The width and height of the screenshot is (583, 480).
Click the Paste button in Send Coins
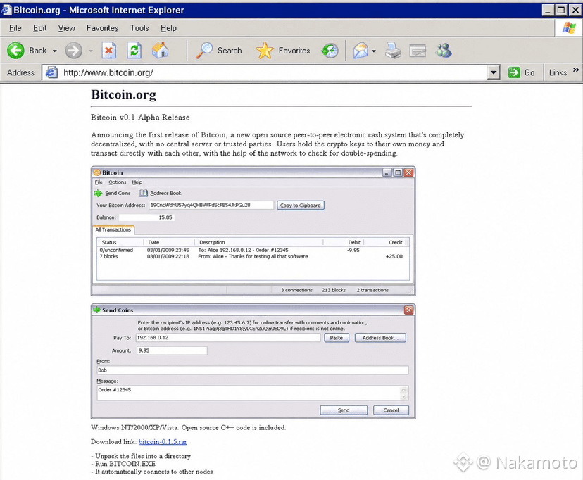tap(337, 338)
